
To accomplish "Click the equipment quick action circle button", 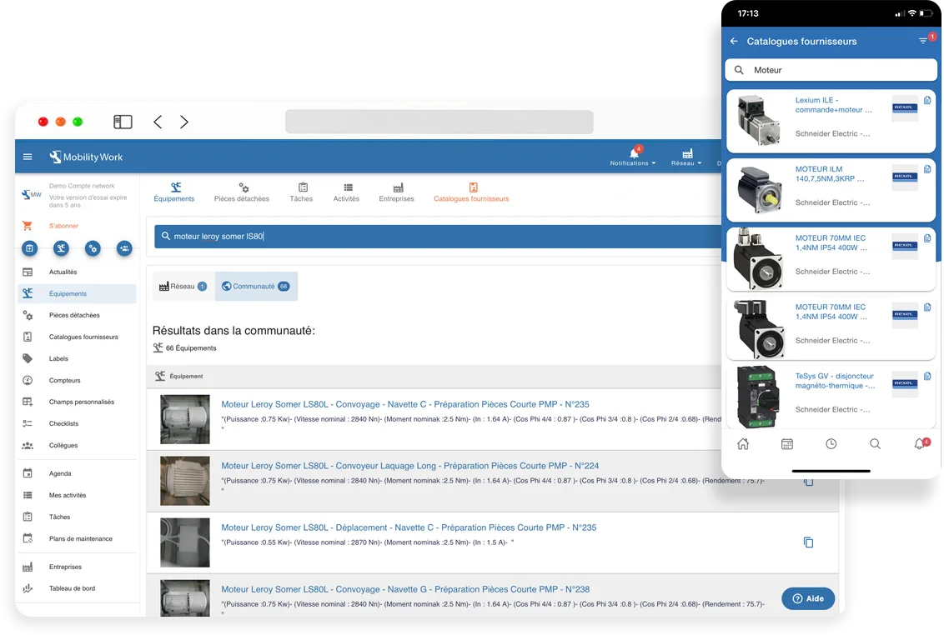I will [x=61, y=248].
